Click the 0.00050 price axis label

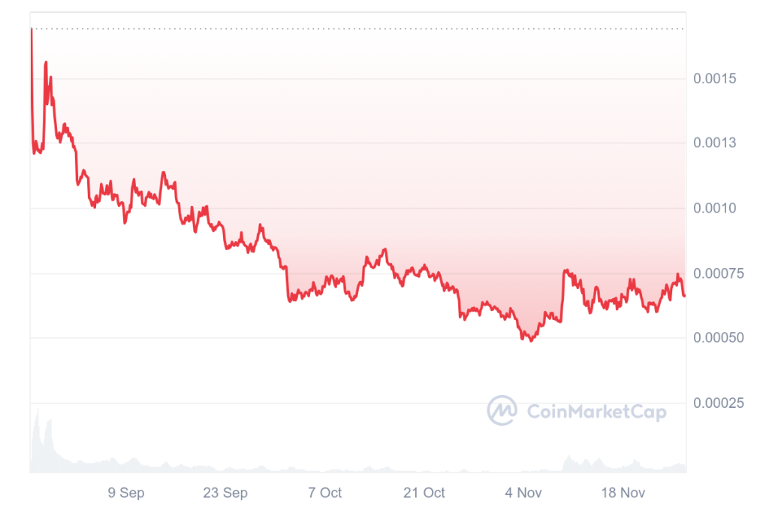coord(719,337)
